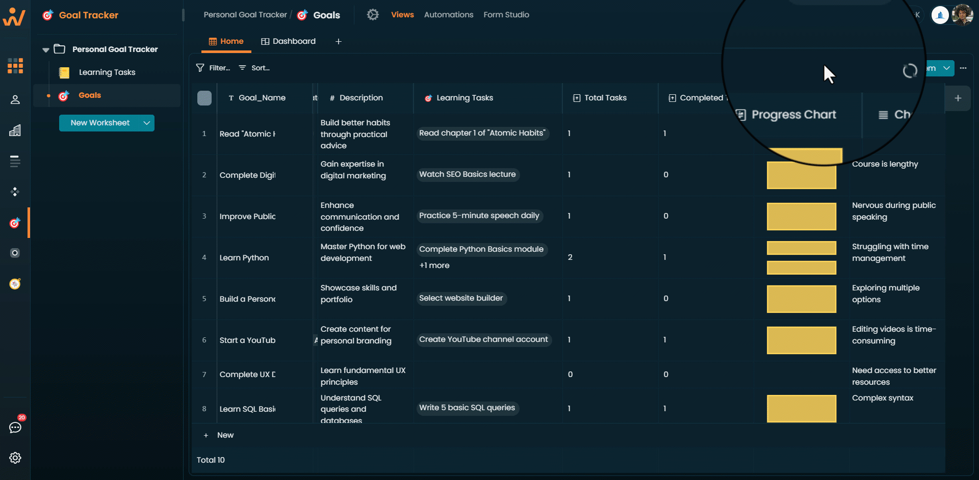Open the Personal Goal Tracker breadcrumb link
The image size is (979, 480).
(x=245, y=15)
